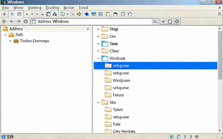Viewport: 223px width, 139px height.
Task: Close the Address side panel
Action: pyautogui.click(x=88, y=29)
